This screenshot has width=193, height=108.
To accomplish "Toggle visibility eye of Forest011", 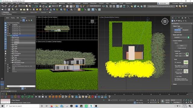I will coord(11,39).
